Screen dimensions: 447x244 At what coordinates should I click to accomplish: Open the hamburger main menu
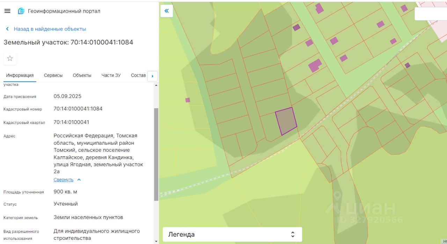tap(7, 11)
